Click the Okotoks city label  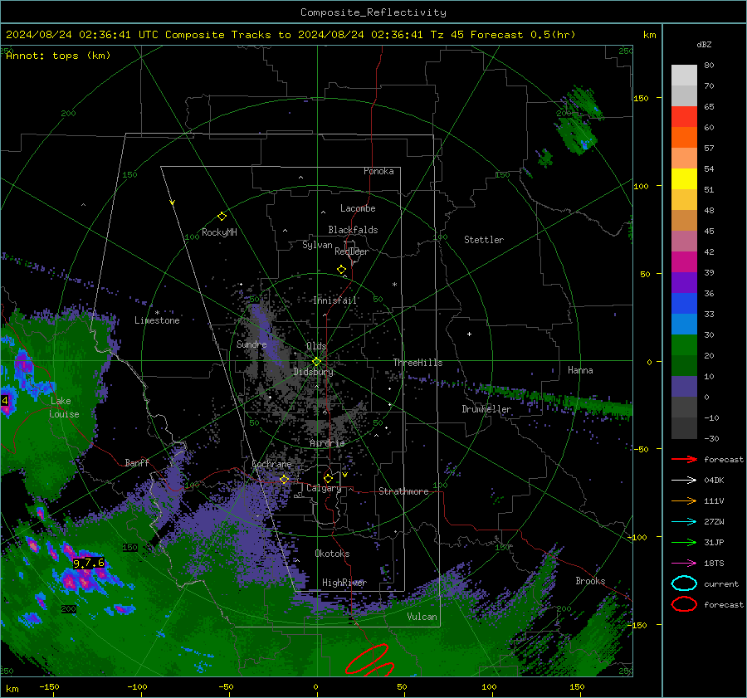pos(332,554)
